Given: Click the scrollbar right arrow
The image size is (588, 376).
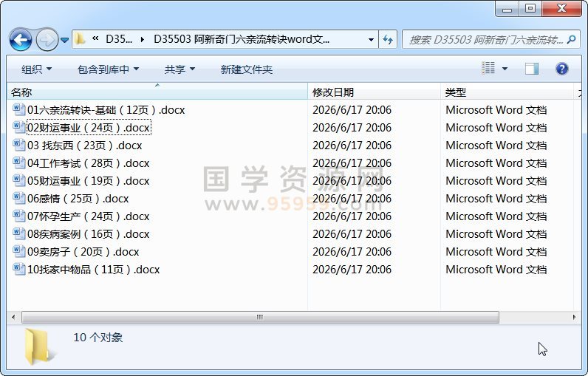Looking at the screenshot, I should pyautogui.click(x=575, y=317).
